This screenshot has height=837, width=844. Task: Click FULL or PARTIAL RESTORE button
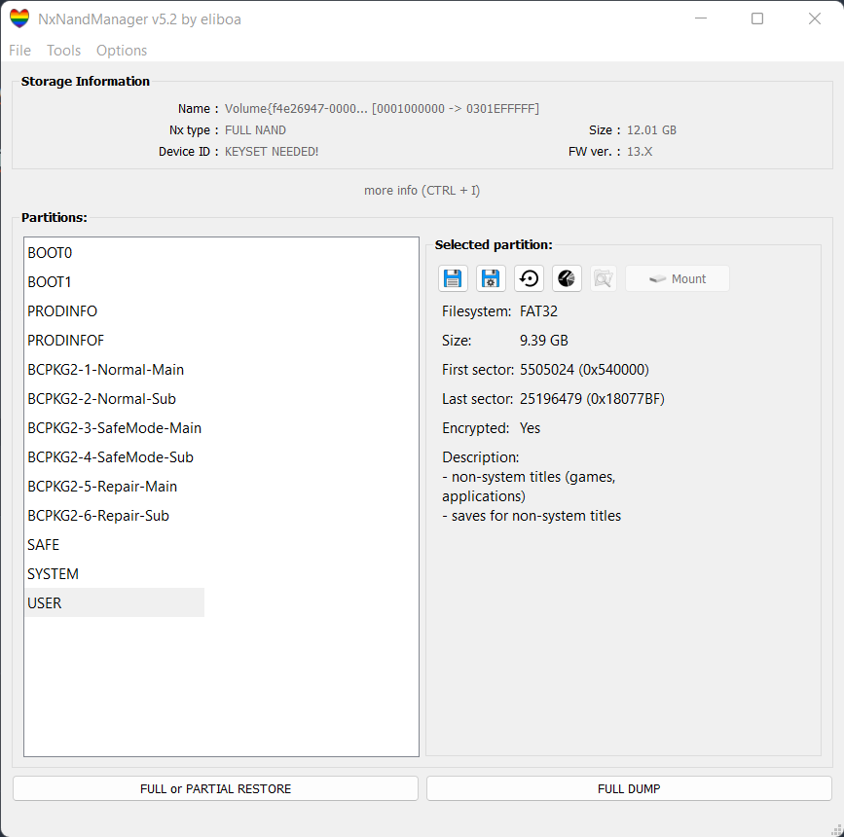pyautogui.click(x=215, y=788)
